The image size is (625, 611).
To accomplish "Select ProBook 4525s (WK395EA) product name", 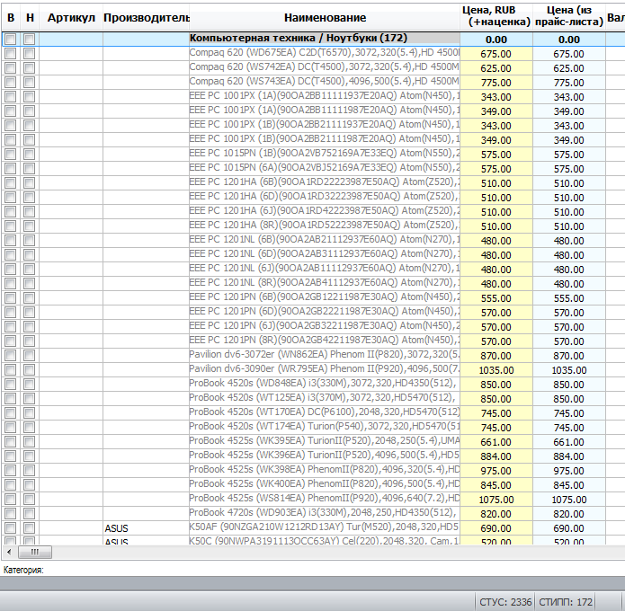I will click(x=324, y=440).
